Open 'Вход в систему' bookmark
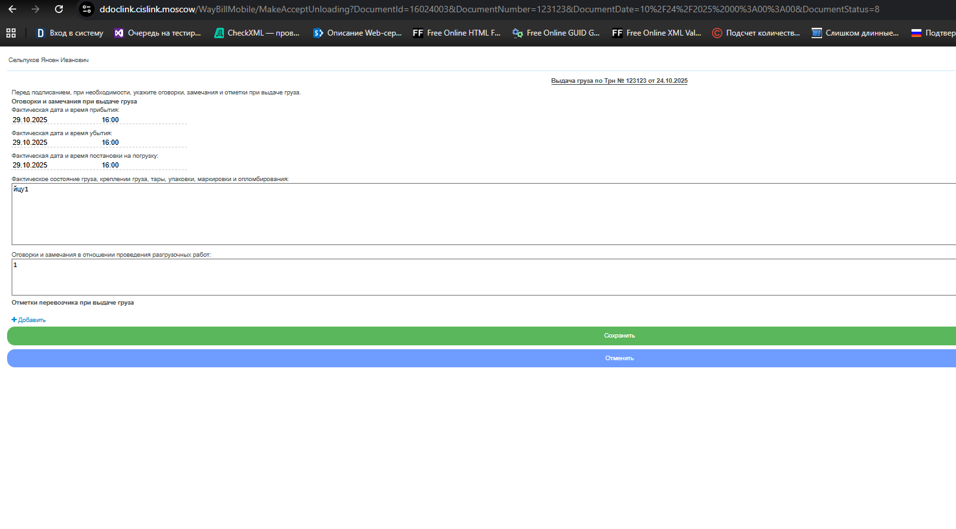Image resolution: width=956 pixels, height=529 pixels. (70, 33)
